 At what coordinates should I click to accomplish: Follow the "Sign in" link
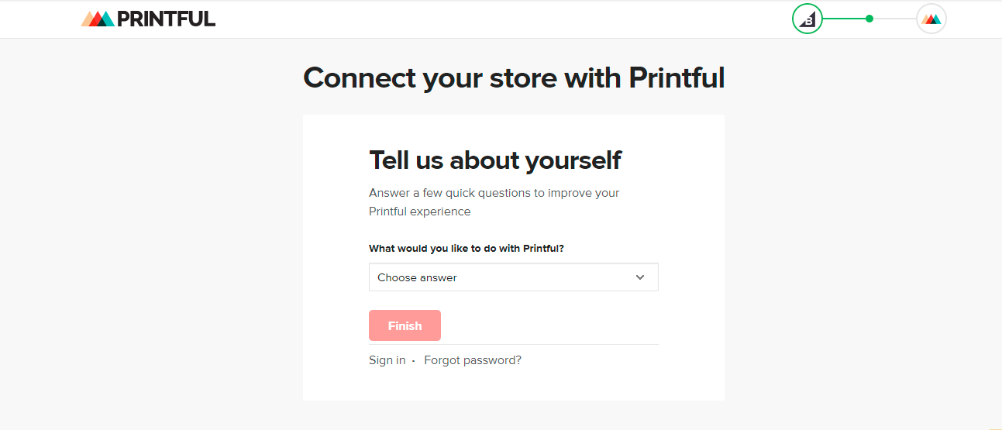click(387, 360)
